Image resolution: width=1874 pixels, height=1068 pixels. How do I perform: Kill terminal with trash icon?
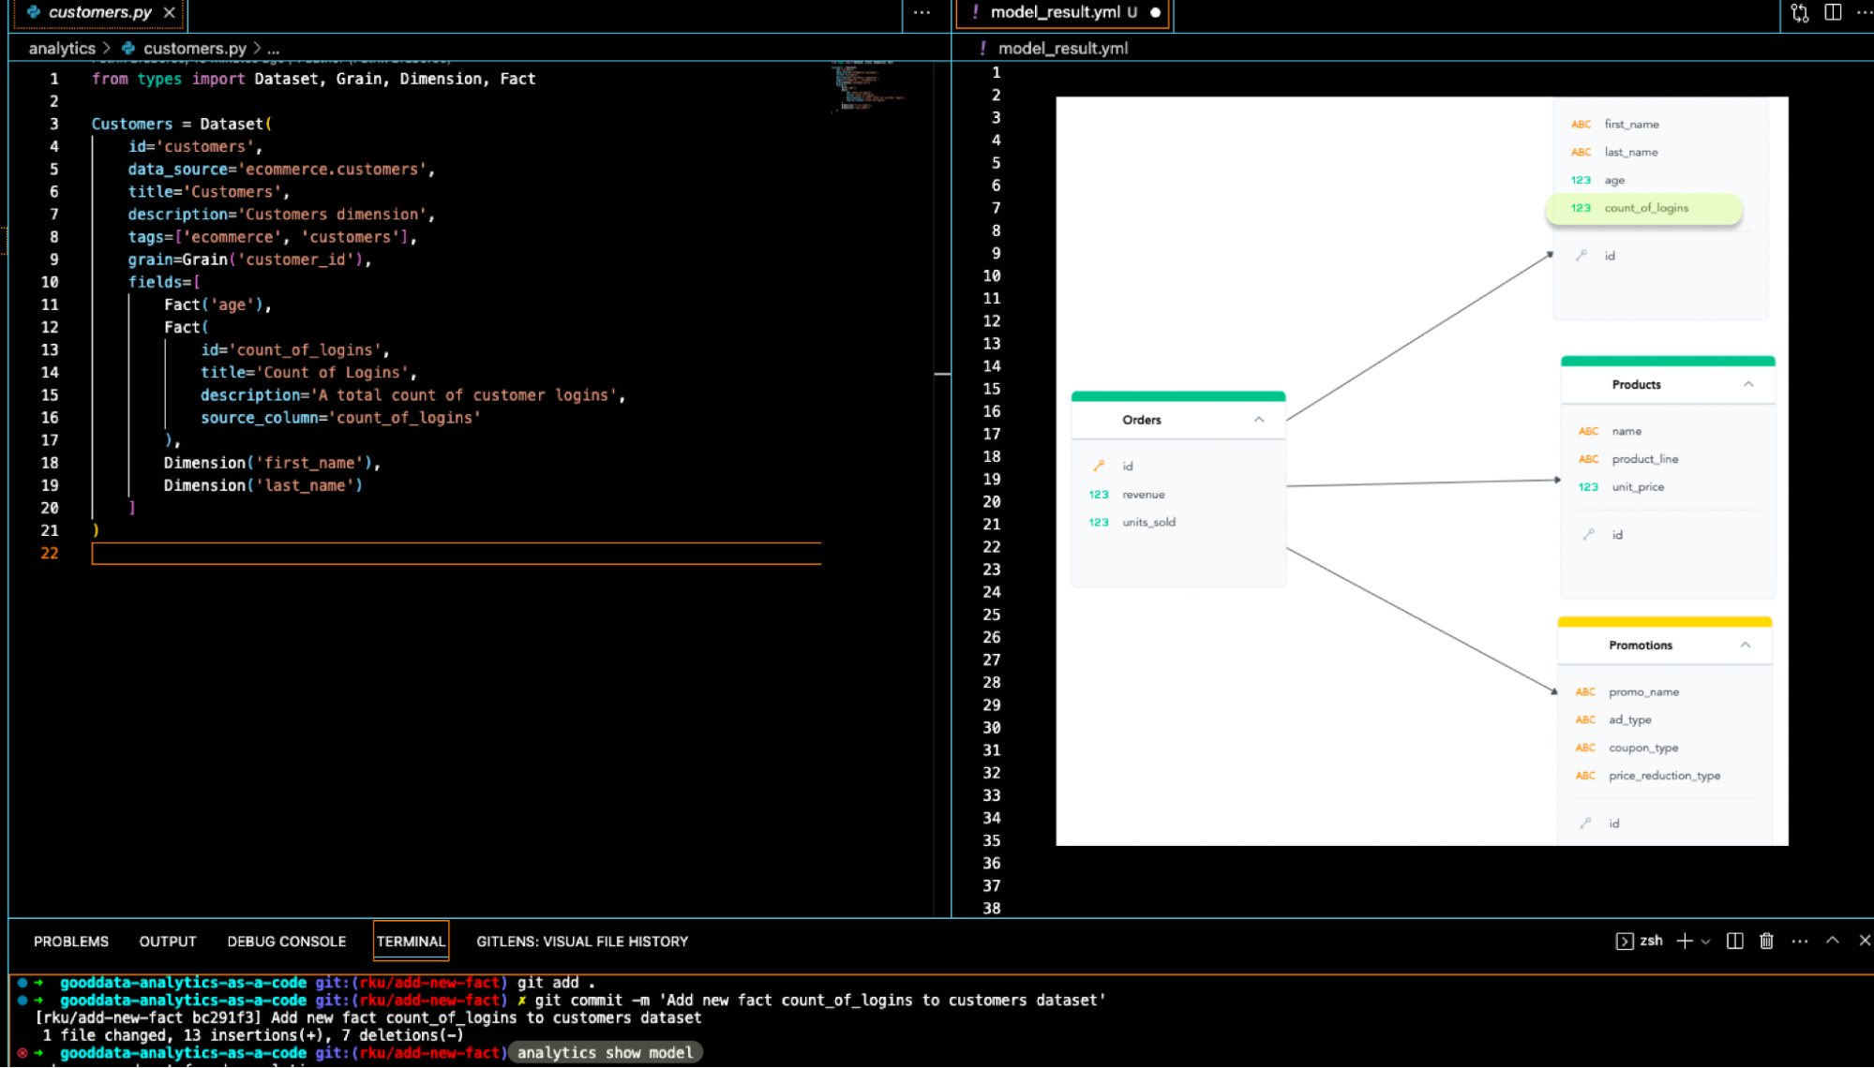[1766, 941]
